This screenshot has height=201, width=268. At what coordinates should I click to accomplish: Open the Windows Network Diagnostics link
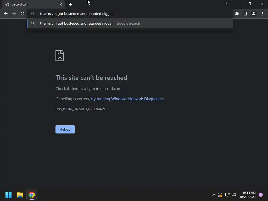(x=127, y=99)
